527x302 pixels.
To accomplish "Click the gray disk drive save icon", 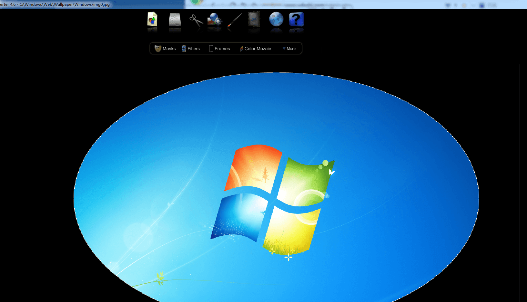I will pos(175,20).
